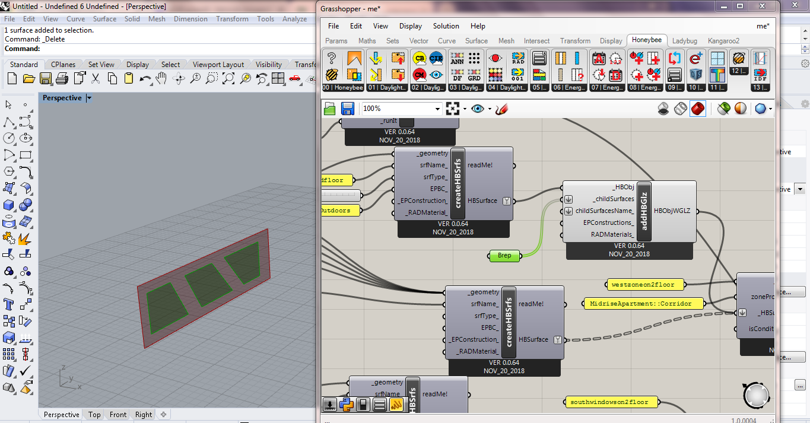Click the Rhino Save file icon
The image size is (810, 423).
point(45,78)
